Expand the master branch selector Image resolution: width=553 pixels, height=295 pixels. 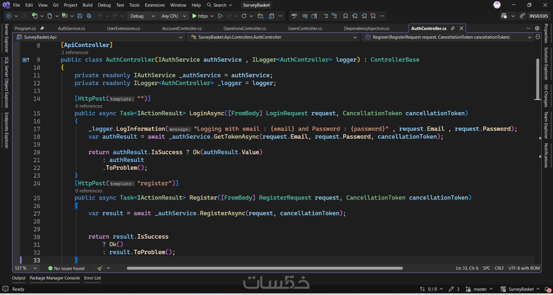(479, 289)
